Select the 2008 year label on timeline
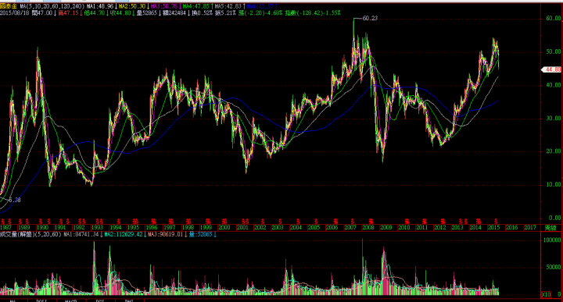Viewport: 563px width, 302px height. pos(368,227)
